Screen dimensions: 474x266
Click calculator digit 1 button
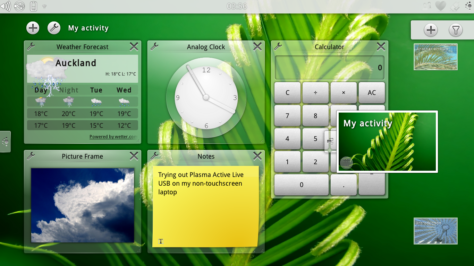287,162
